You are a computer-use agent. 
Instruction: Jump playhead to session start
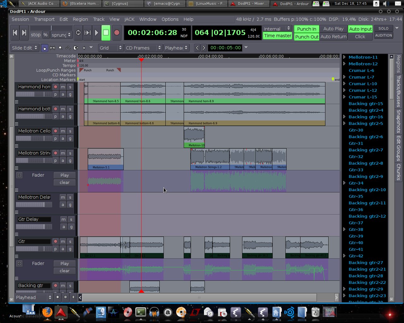15,33
